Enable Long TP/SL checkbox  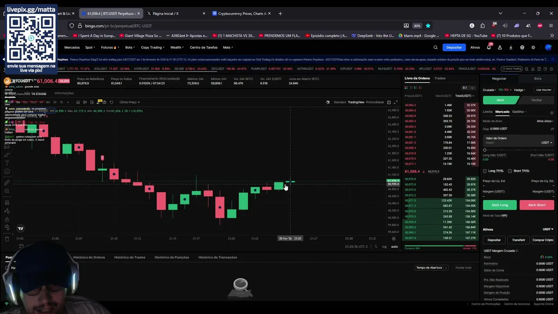coord(485,171)
